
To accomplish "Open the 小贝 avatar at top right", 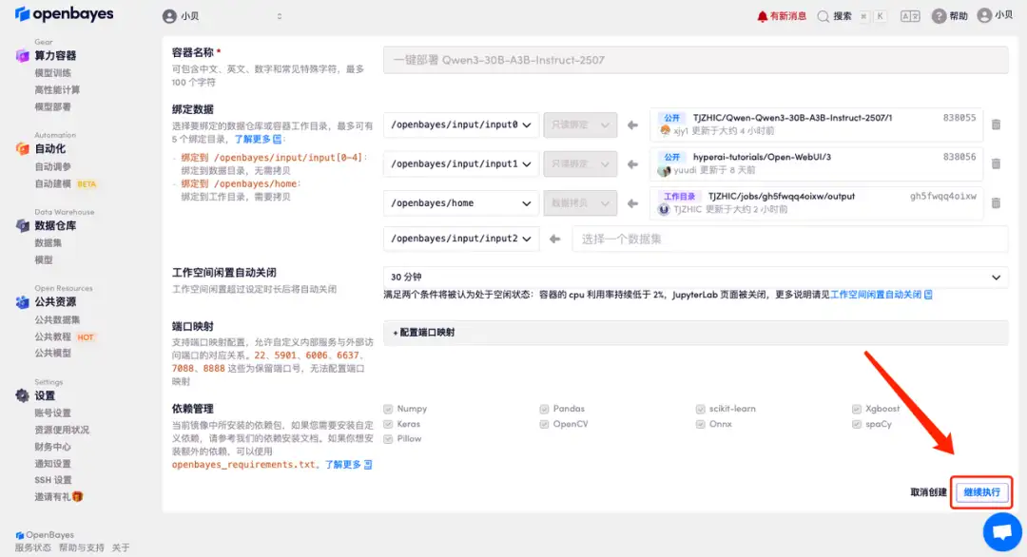I will (x=984, y=16).
